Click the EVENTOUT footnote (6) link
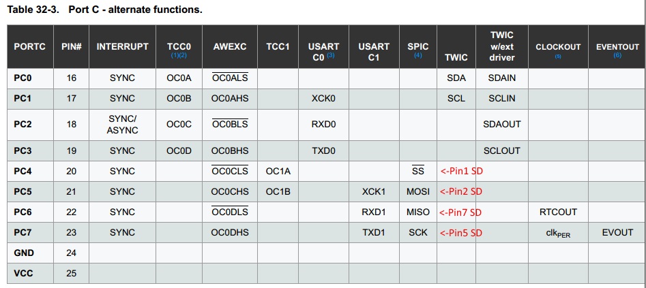Image resolution: width=646 pixels, height=288 pixels. point(617,56)
